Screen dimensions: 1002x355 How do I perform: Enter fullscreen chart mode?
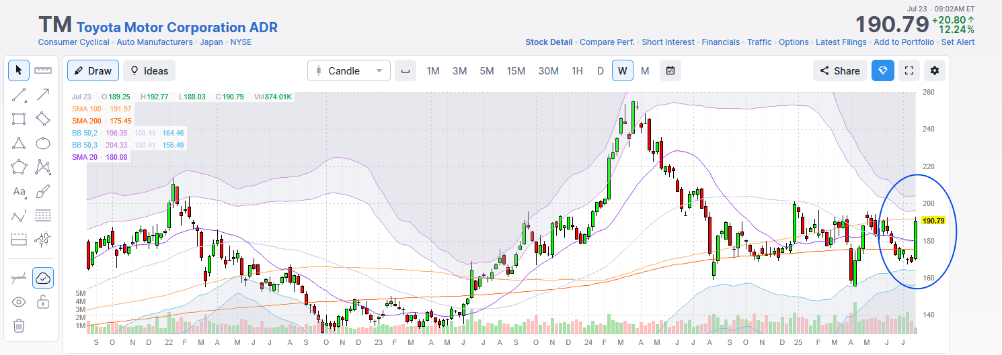[x=909, y=70]
